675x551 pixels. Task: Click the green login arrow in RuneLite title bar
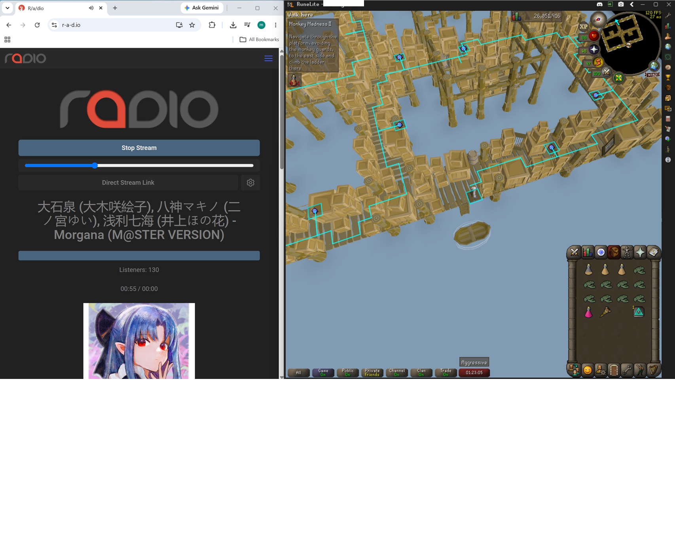click(610, 4)
